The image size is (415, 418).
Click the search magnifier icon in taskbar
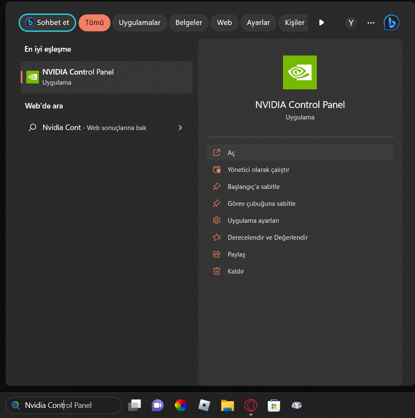click(x=16, y=405)
